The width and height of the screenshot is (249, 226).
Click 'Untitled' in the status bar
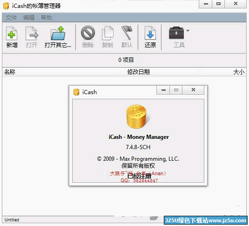[12, 220]
